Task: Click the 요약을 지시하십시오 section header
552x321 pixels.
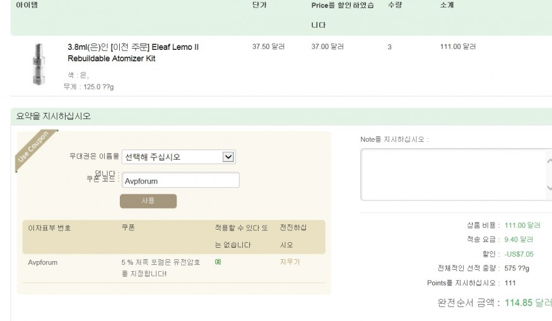Action: click(54, 116)
